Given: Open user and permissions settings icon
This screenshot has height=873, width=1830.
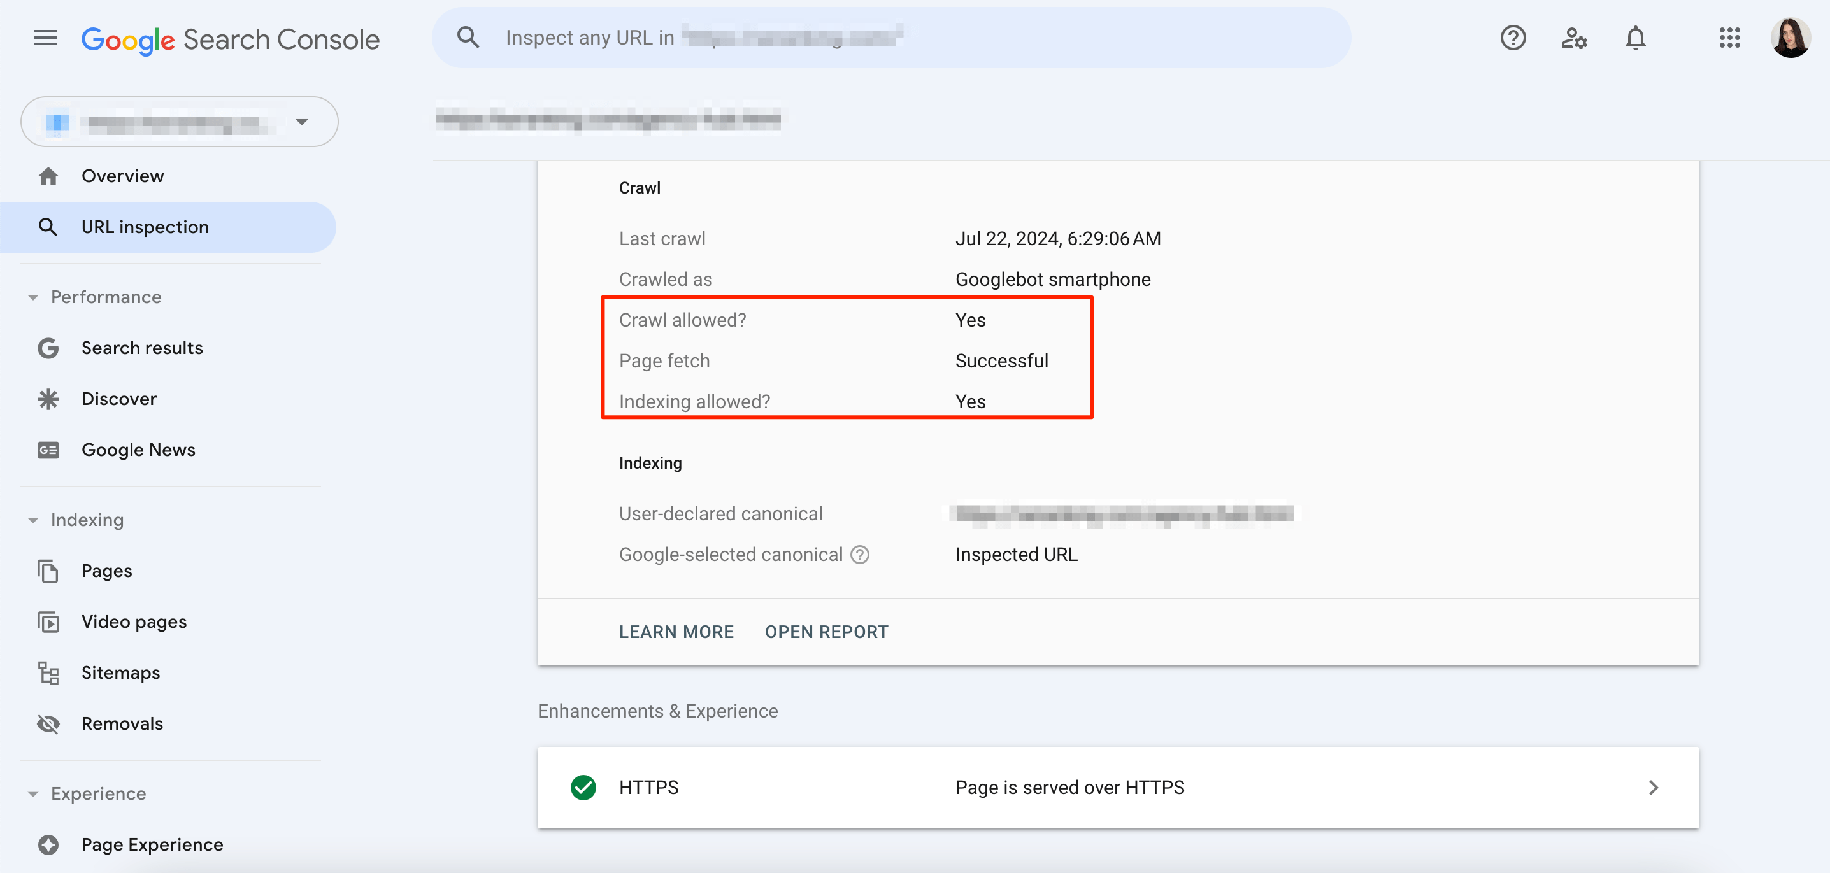Looking at the screenshot, I should [1573, 38].
